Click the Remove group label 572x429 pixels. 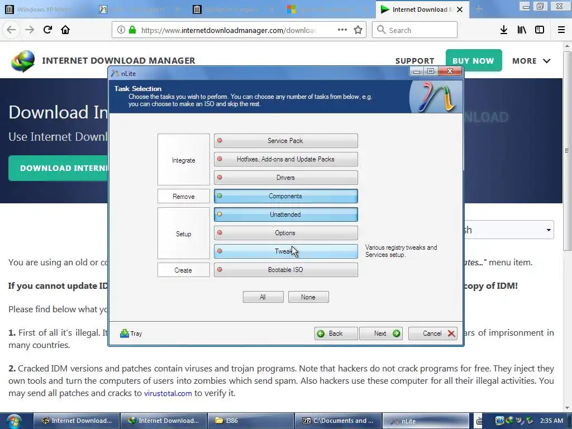click(x=183, y=196)
